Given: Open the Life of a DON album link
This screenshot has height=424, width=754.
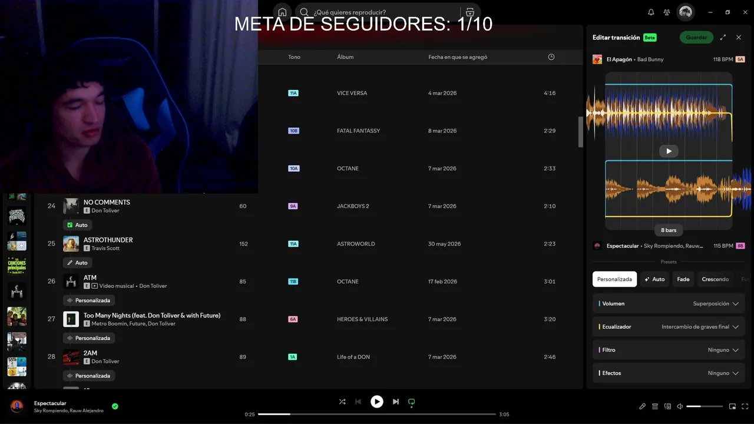Looking at the screenshot, I should coord(353,357).
